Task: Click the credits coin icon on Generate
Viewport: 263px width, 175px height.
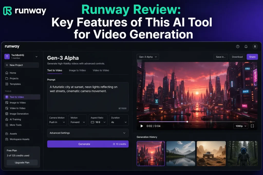Action: click(114, 144)
